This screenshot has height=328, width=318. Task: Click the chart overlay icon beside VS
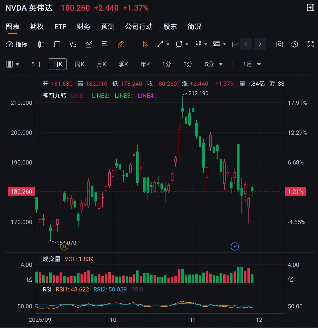[89, 44]
